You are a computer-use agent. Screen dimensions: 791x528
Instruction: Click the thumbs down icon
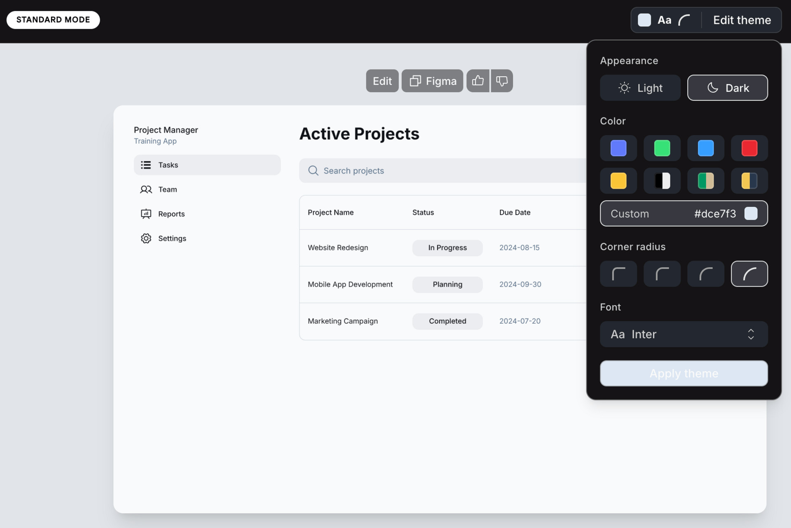501,81
